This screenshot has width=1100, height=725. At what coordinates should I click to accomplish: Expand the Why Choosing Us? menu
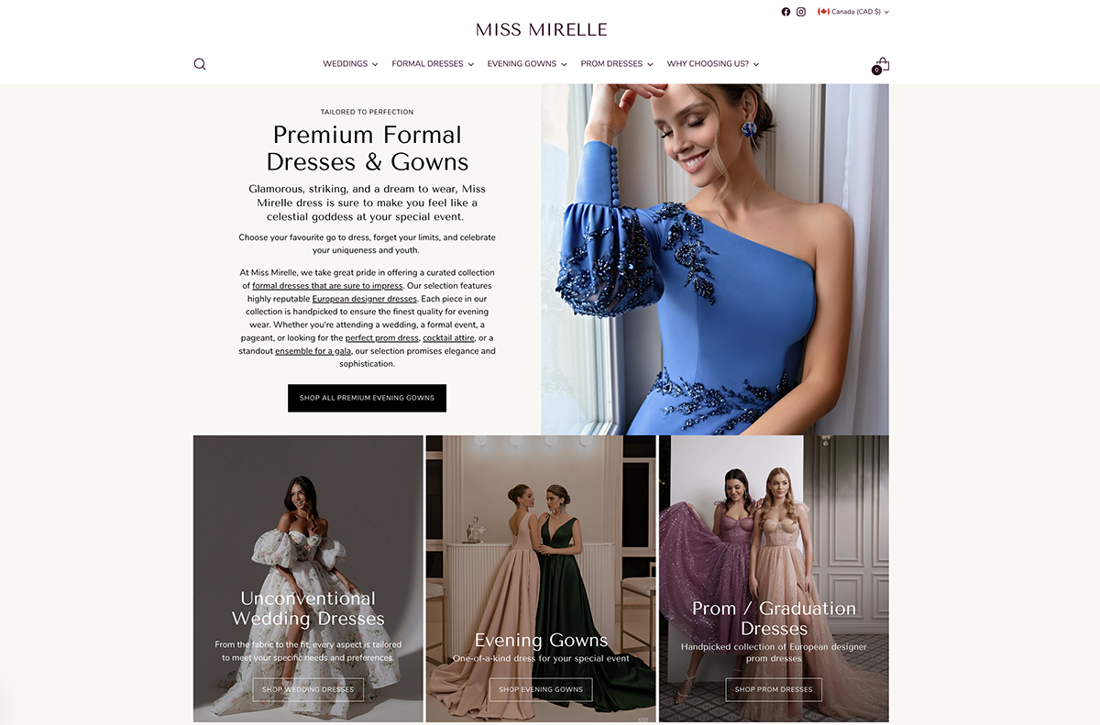(713, 64)
